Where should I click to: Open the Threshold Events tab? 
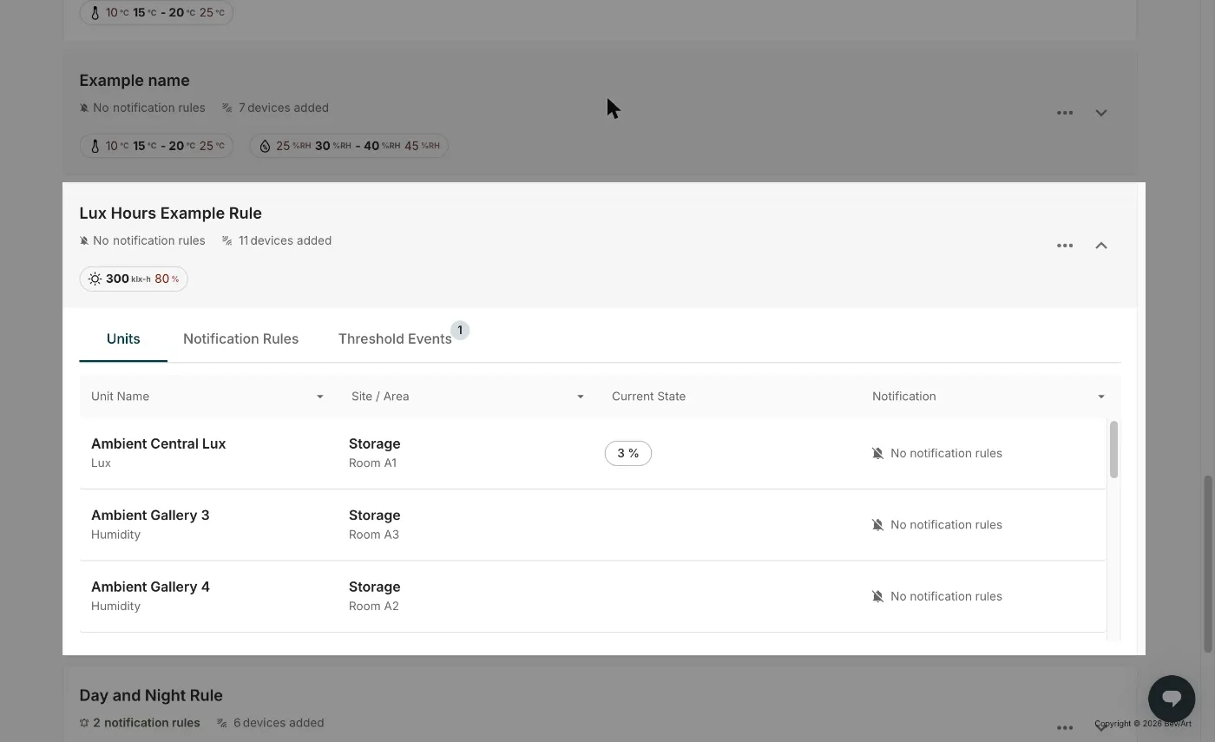pos(395,338)
